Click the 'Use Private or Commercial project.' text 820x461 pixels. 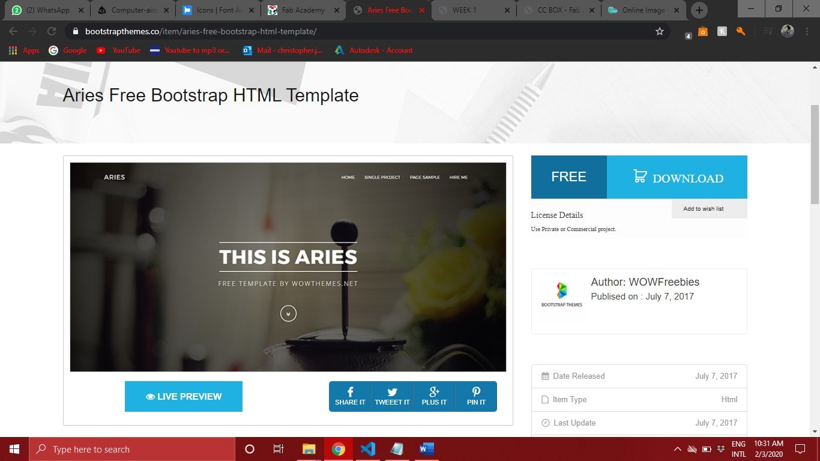[x=573, y=229]
